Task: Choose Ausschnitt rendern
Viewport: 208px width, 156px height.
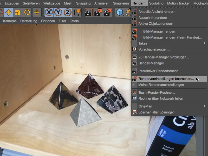Action: pyautogui.click(x=169, y=18)
